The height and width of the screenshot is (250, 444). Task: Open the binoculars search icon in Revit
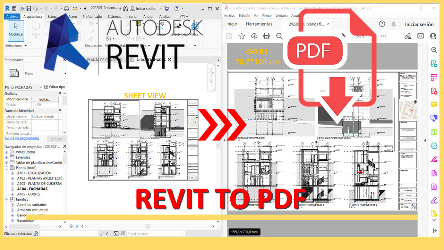pyautogui.click(x=126, y=8)
